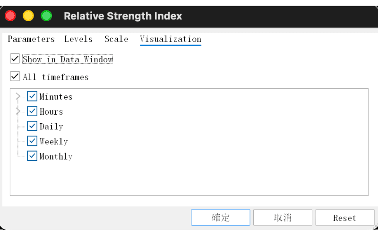Select the Monthly label in the tree
The image size is (378, 236).
click(56, 156)
